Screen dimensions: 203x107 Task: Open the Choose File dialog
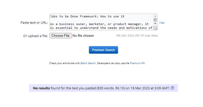pyautogui.click(x=60, y=36)
